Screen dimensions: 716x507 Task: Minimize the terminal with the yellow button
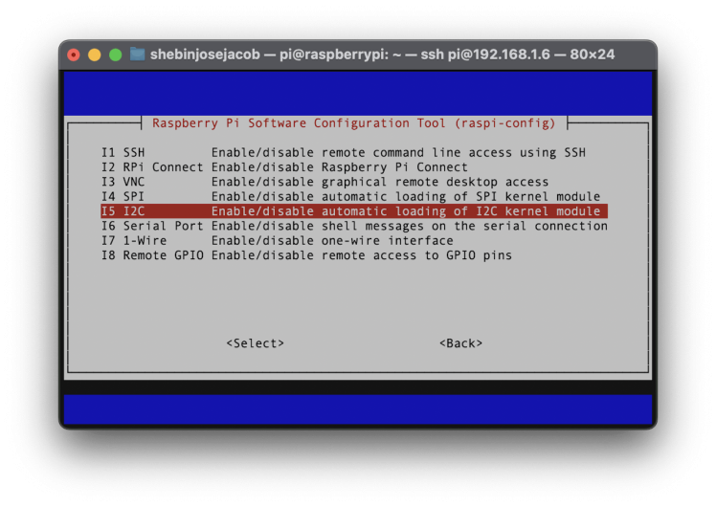[x=95, y=55]
